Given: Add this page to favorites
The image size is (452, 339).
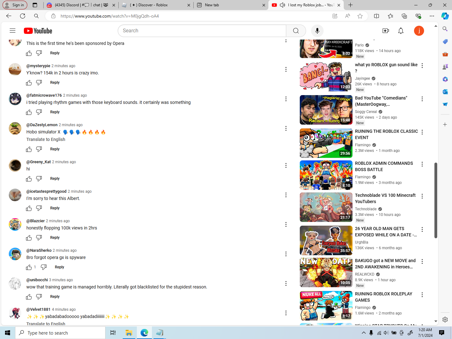Looking at the screenshot, I should click(x=360, y=16).
